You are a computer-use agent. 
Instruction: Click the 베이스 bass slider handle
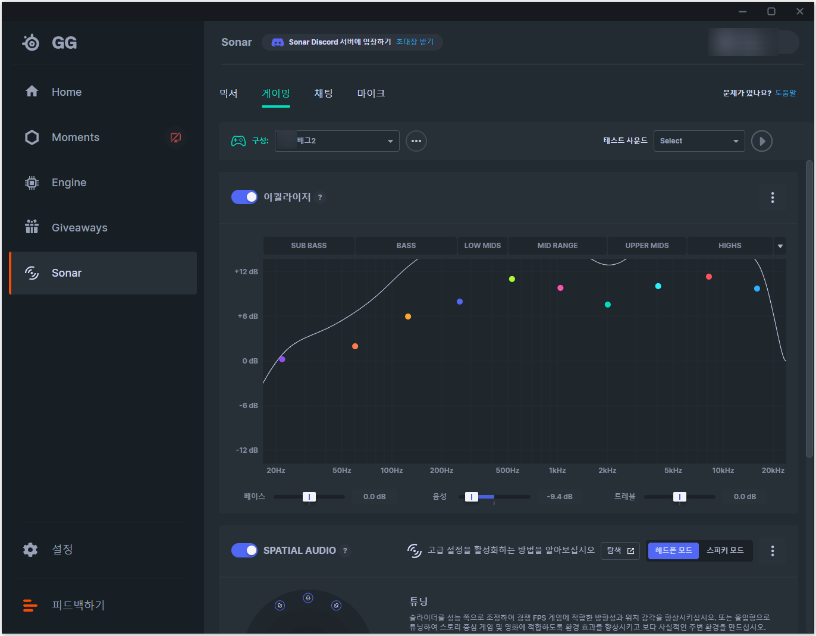pyautogui.click(x=309, y=497)
